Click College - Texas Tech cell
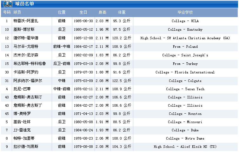Image resolution: width=239 pixels, height=157 pixels. coord(185,89)
